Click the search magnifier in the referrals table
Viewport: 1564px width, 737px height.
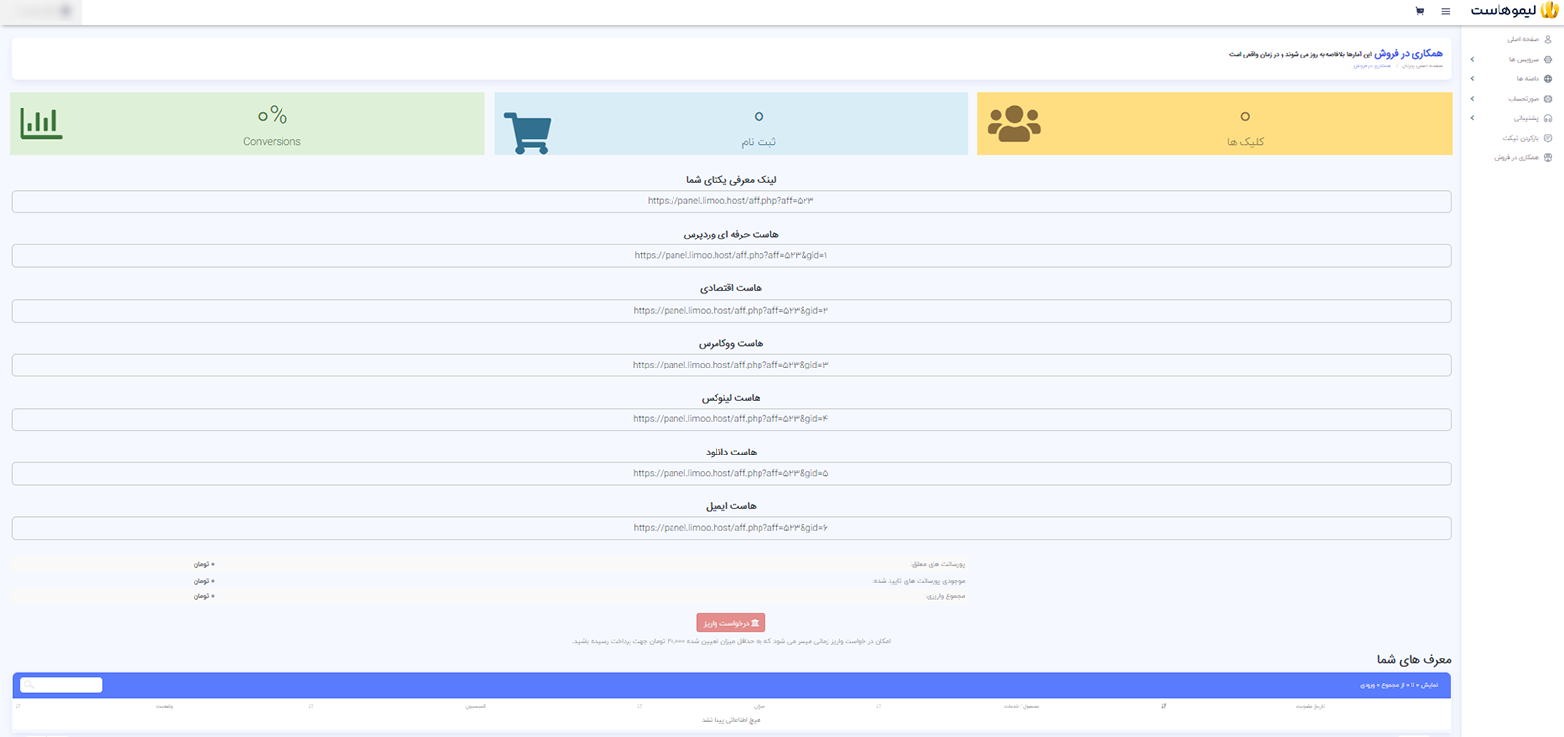pos(30,685)
